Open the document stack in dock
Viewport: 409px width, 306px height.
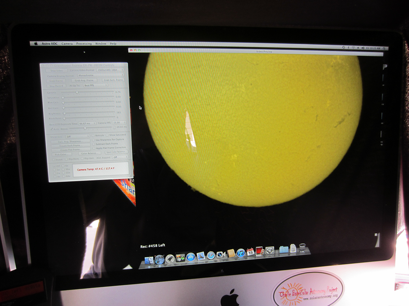coord(293,248)
